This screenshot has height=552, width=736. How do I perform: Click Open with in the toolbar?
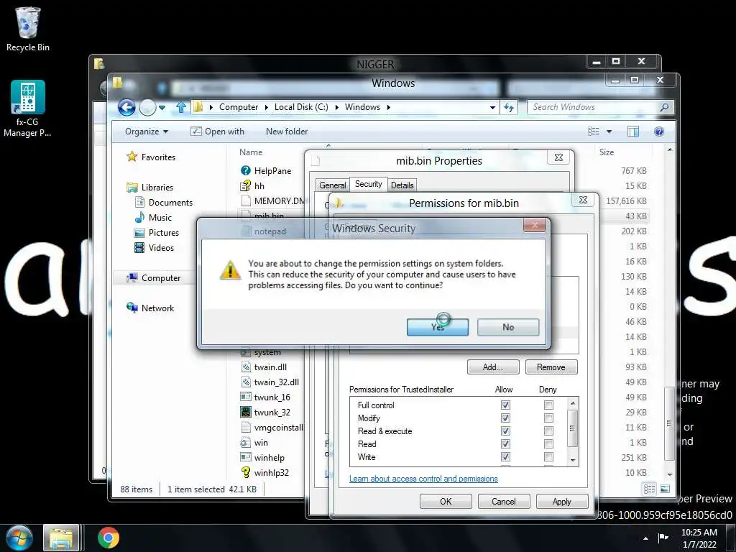point(217,132)
